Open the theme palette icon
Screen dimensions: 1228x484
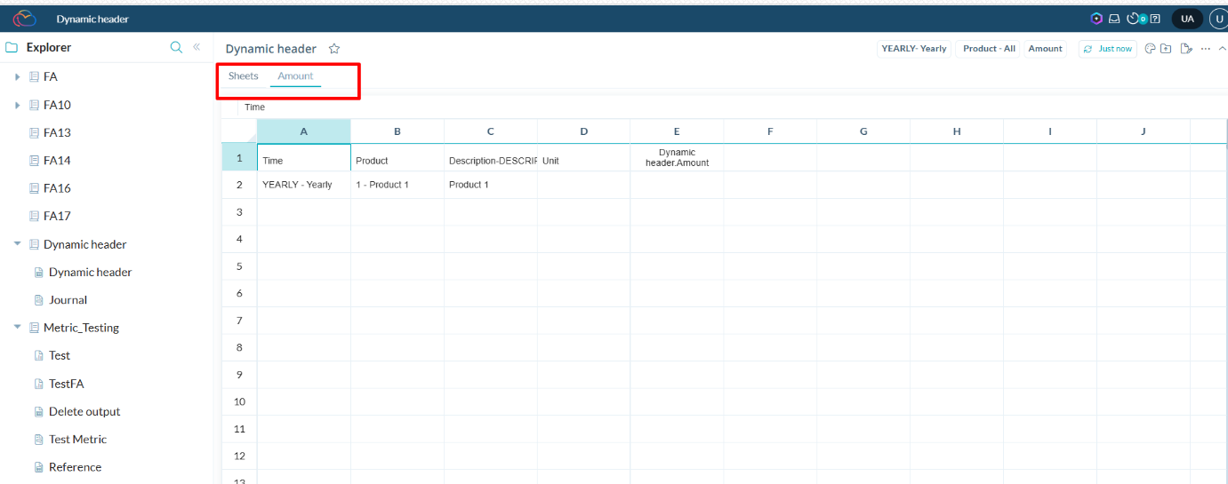[1150, 49]
